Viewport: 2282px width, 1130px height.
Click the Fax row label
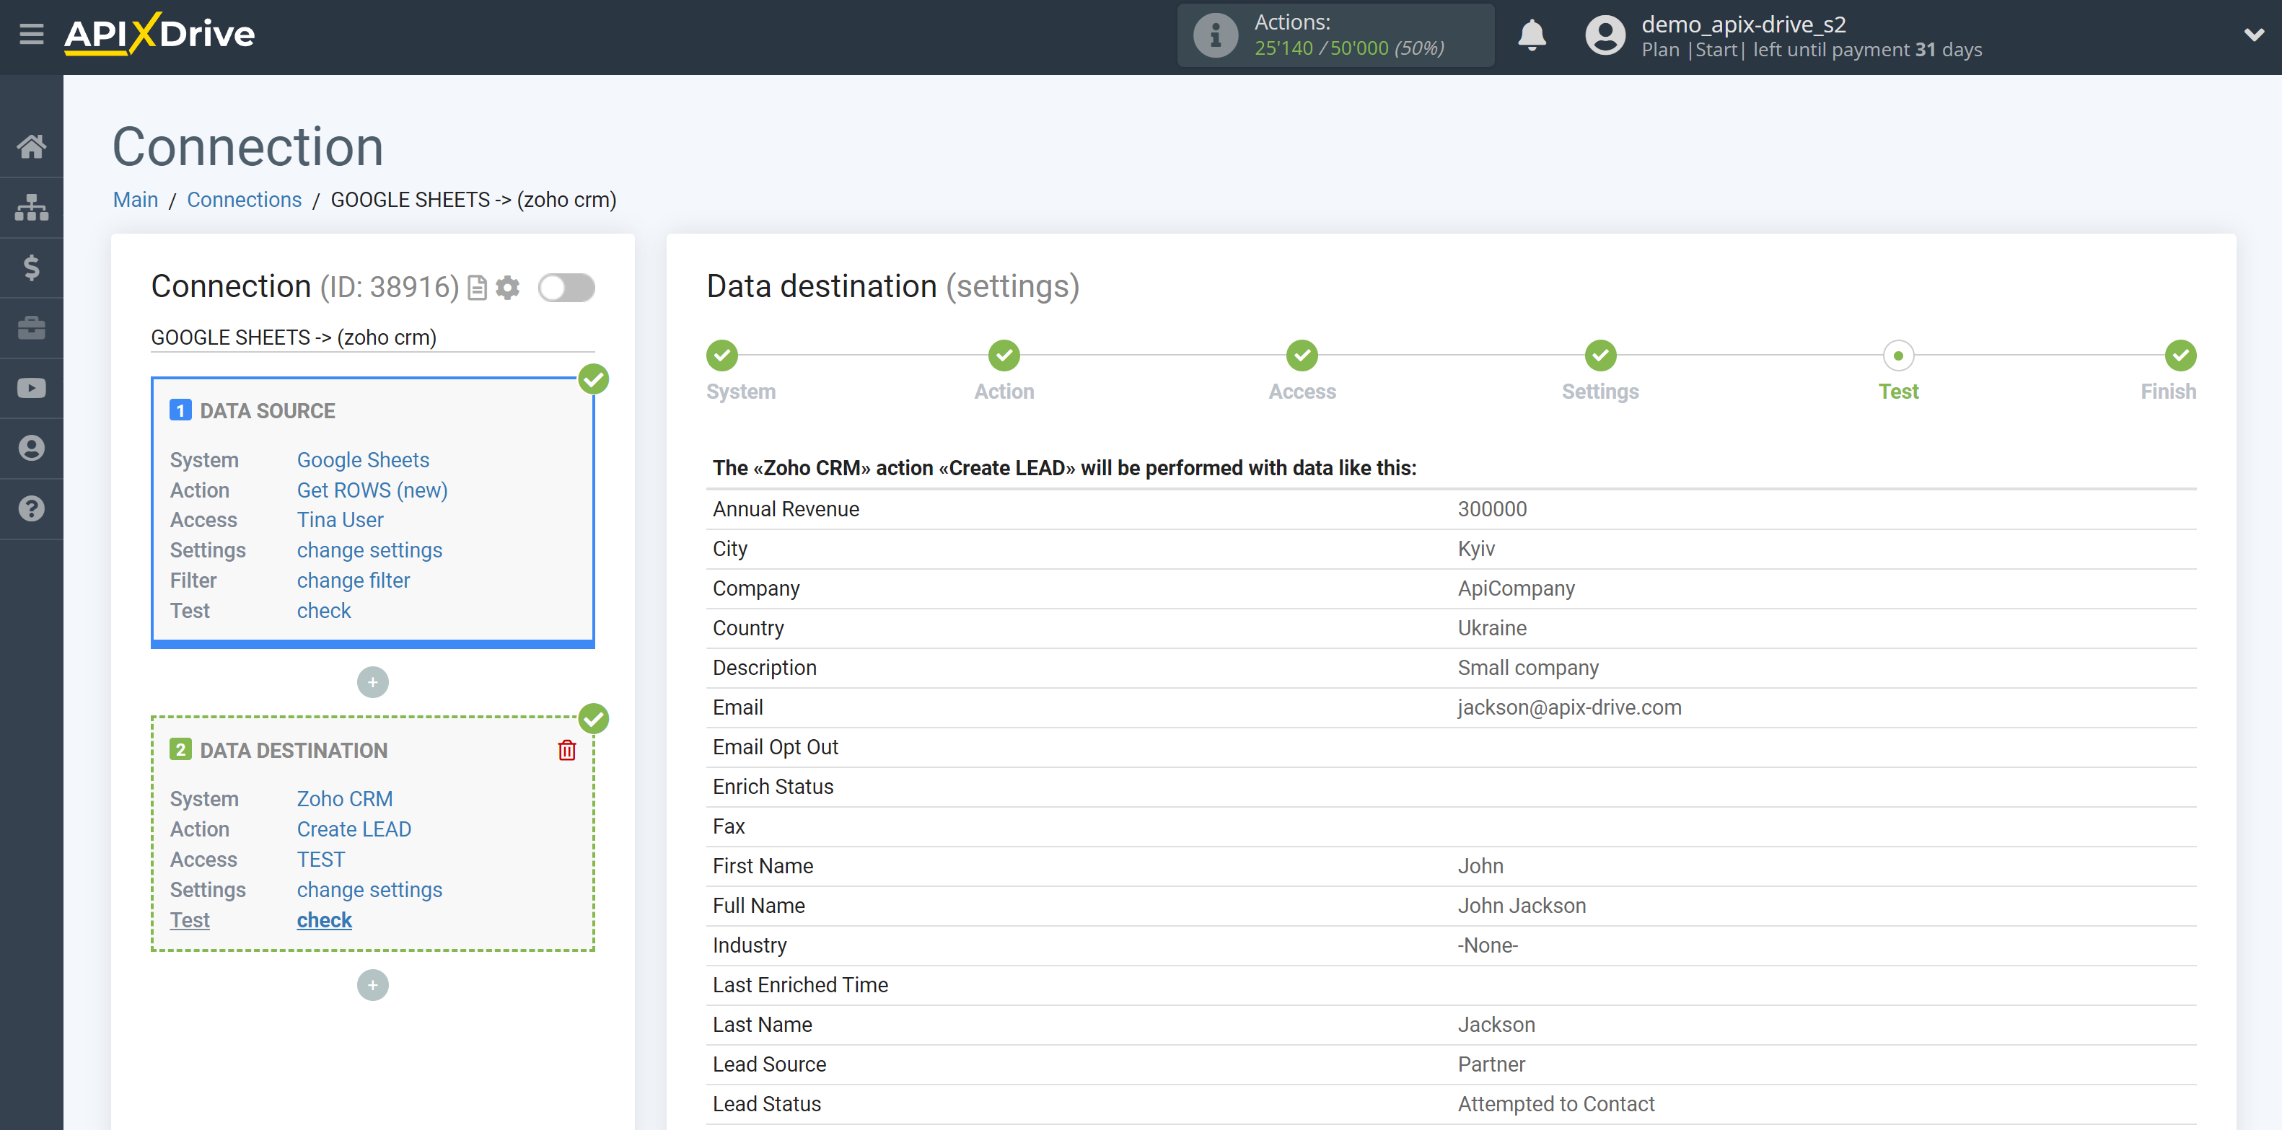[728, 826]
